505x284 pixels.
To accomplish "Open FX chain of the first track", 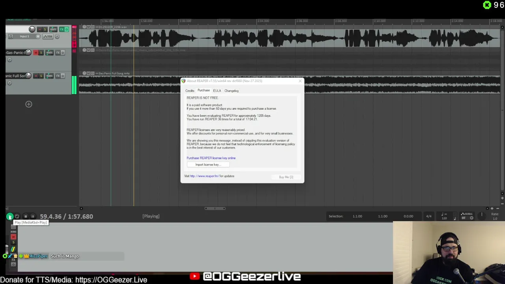I will [62, 29].
